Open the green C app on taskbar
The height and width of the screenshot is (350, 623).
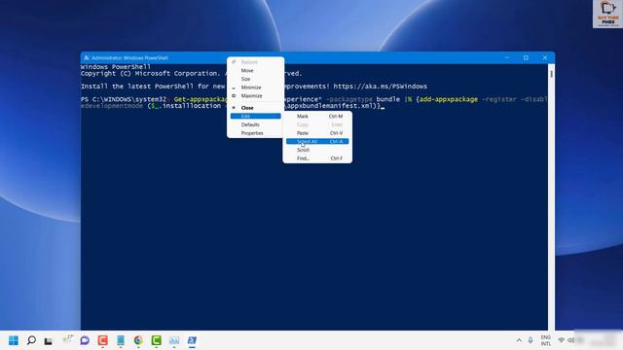pos(156,340)
